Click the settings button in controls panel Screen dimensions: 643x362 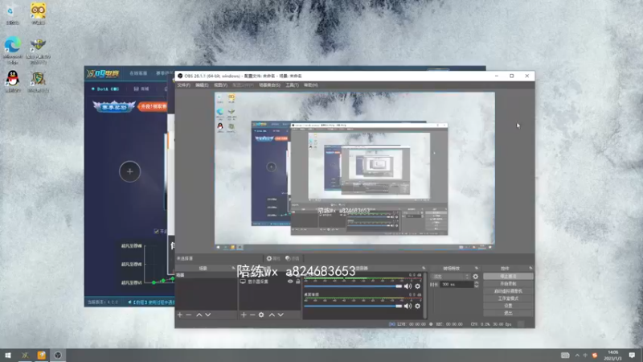point(508,306)
